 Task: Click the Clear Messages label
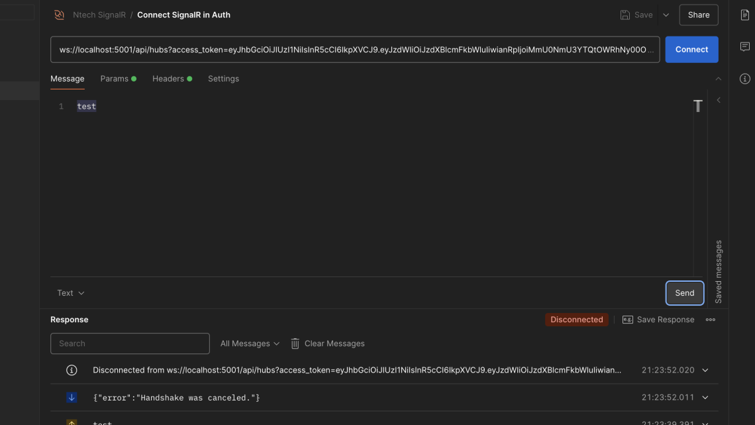(334, 343)
